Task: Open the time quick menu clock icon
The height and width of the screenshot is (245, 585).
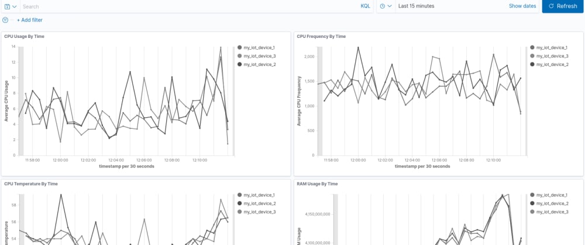Action: click(x=386, y=6)
